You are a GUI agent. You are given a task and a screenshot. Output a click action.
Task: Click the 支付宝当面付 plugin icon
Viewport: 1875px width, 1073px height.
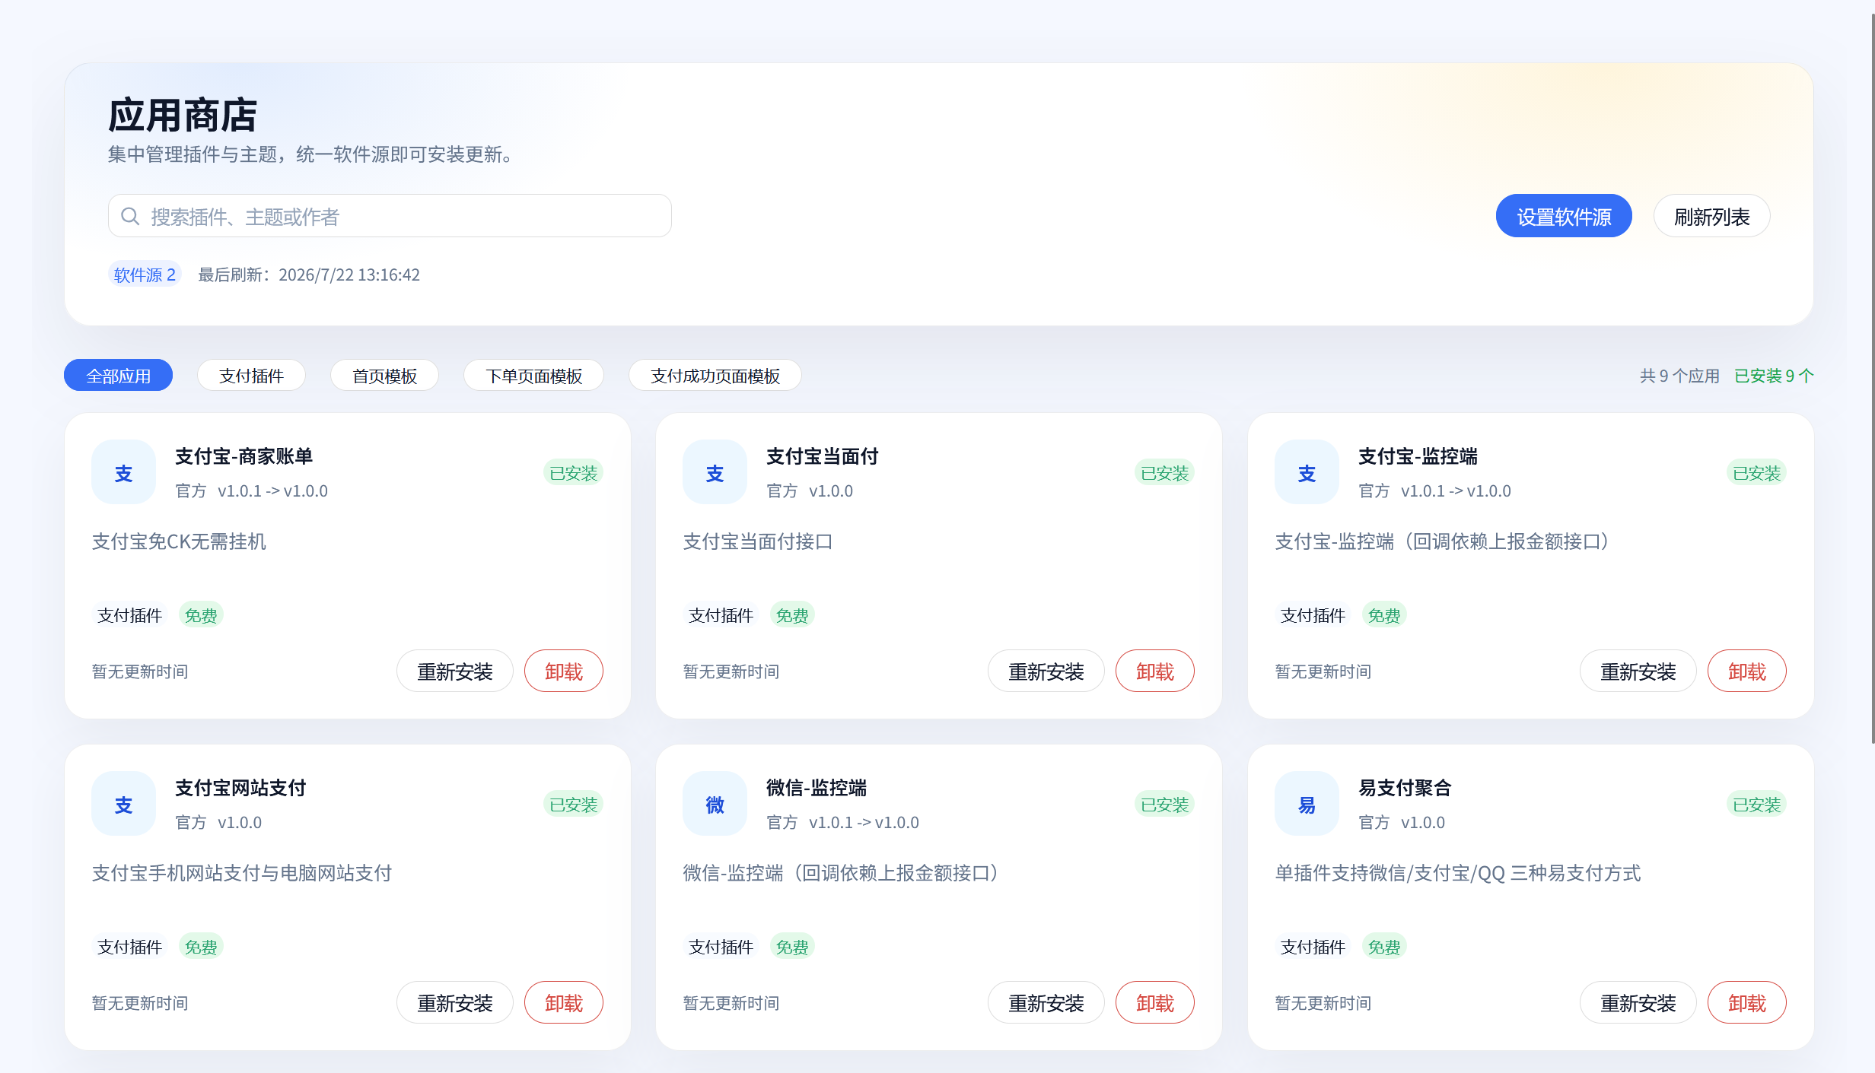tap(715, 472)
